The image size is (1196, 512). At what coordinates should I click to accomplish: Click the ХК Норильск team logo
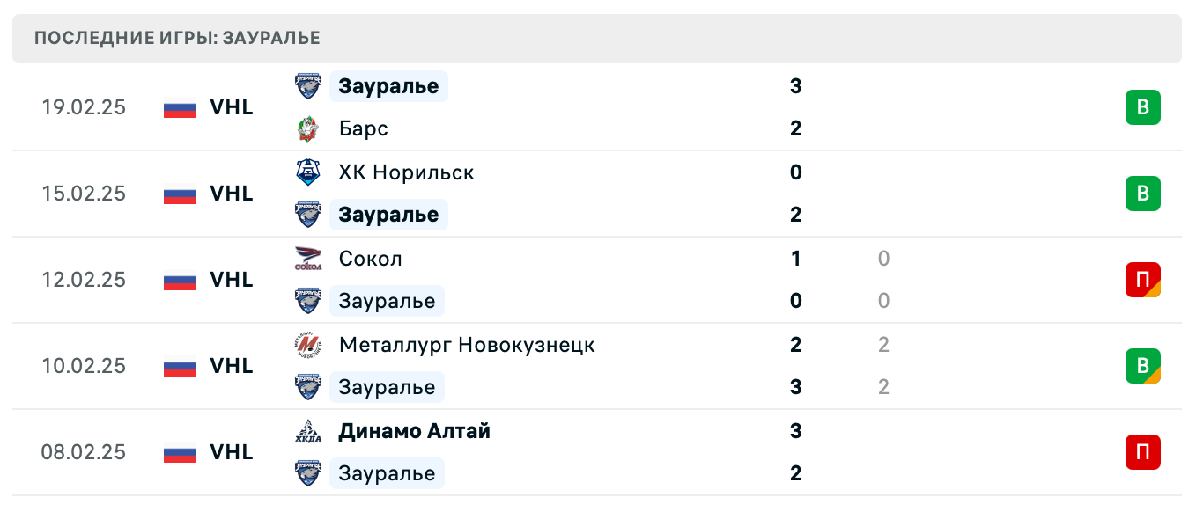(307, 172)
